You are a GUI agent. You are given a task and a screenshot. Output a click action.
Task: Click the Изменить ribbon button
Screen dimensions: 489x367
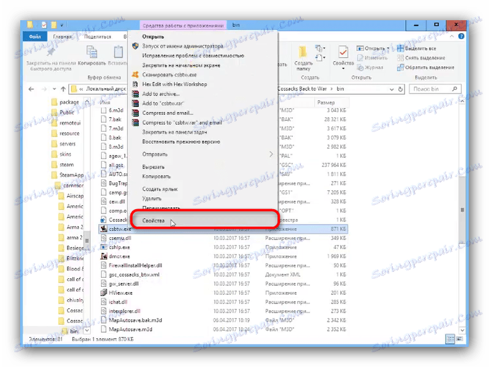(372, 57)
